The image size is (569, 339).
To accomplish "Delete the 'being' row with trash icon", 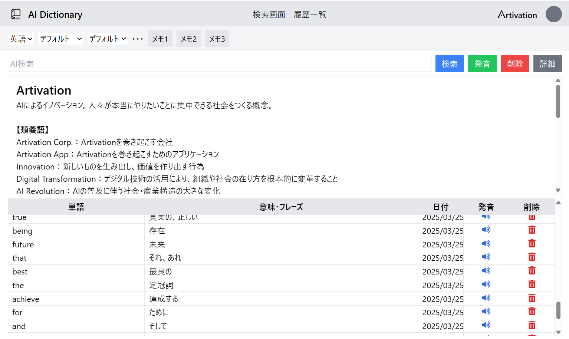I will (x=532, y=230).
